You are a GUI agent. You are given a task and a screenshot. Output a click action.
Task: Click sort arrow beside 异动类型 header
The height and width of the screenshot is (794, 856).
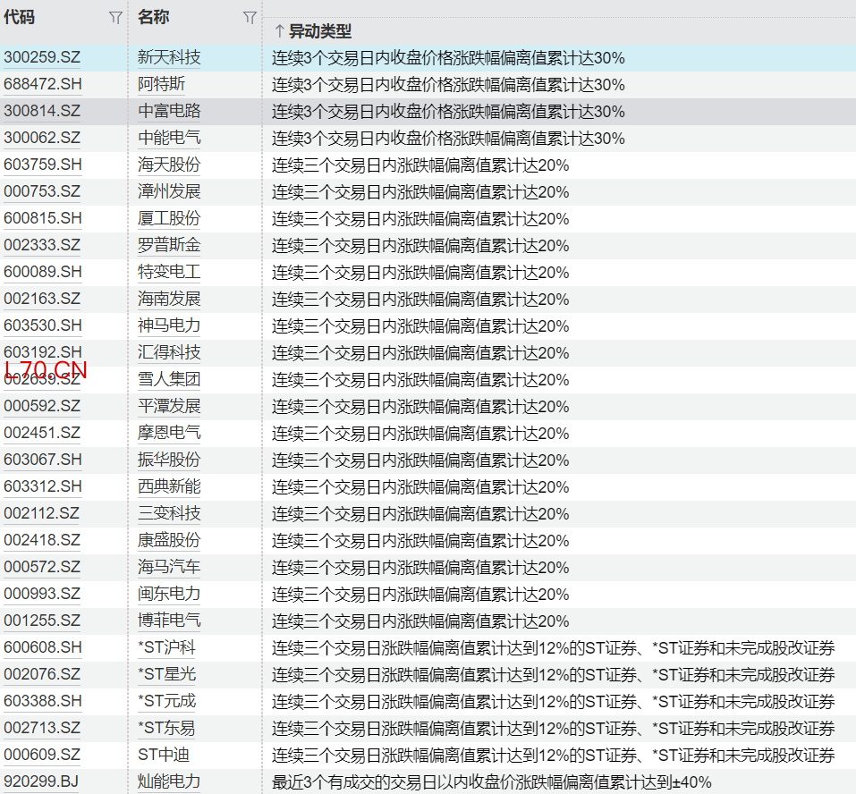(279, 31)
